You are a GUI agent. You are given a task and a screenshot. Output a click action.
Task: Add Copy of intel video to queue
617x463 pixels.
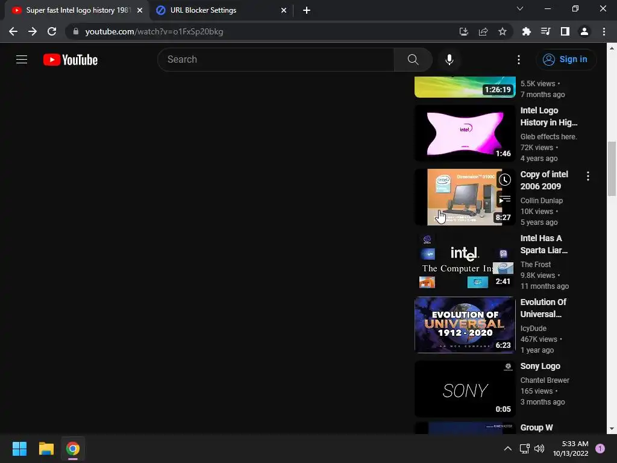coord(505,200)
